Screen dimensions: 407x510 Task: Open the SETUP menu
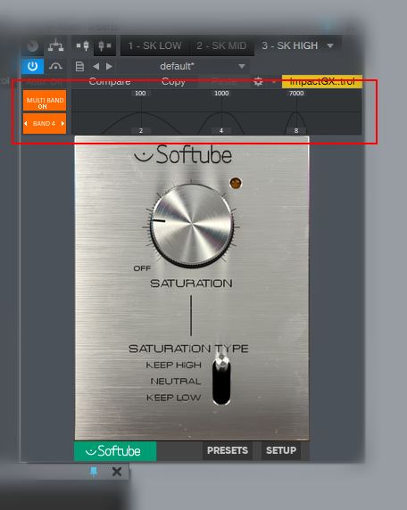pyautogui.click(x=281, y=450)
